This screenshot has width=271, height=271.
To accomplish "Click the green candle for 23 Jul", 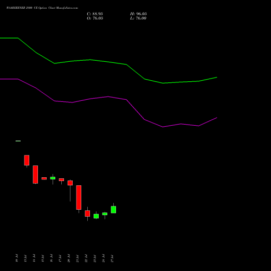I will pos(96,216).
